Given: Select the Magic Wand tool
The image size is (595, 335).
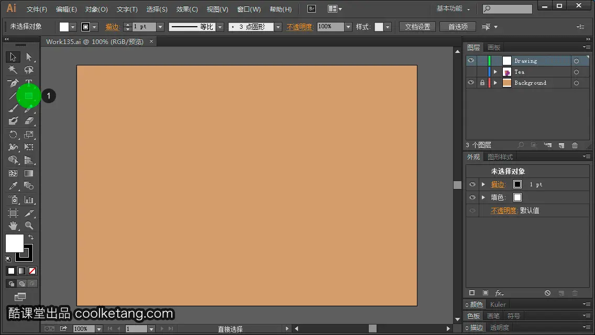Looking at the screenshot, I should (x=13, y=70).
